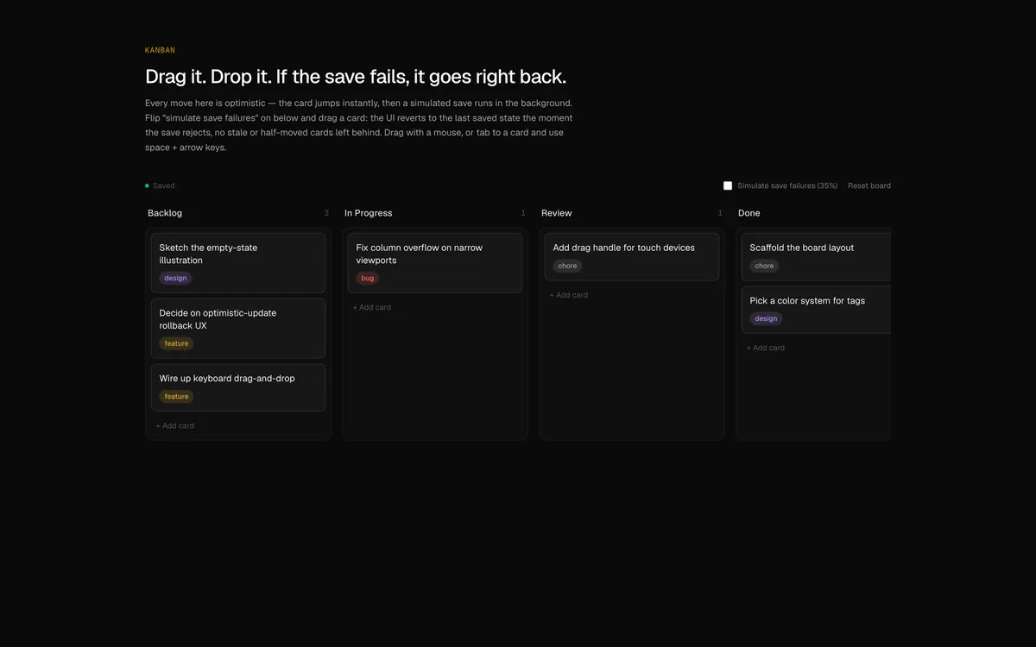Click the bug tag on Fix column overflow
This screenshot has width=1036, height=647.
point(368,278)
